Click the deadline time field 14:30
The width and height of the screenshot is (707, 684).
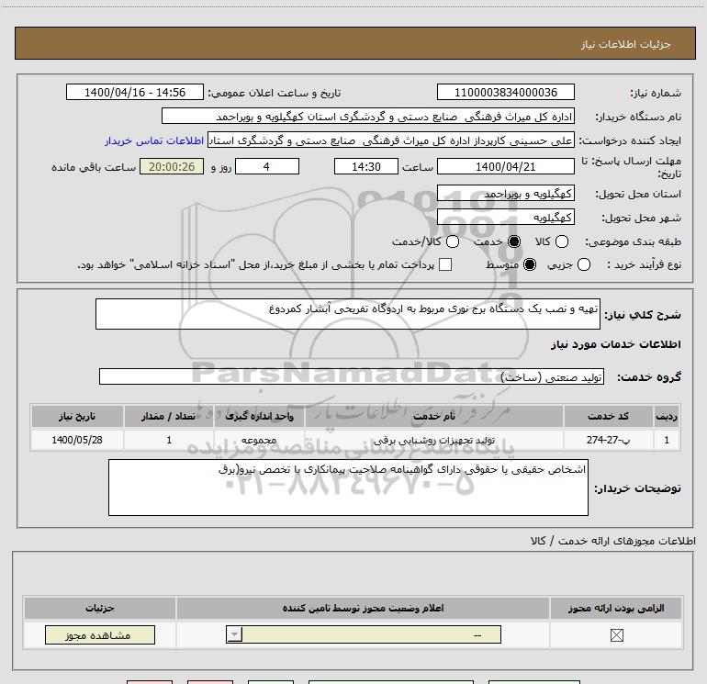point(366,166)
